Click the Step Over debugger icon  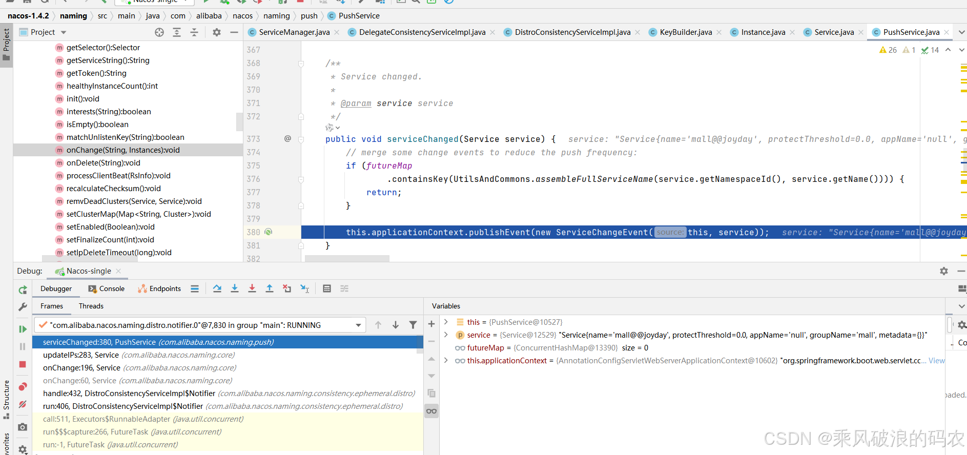[x=217, y=288]
